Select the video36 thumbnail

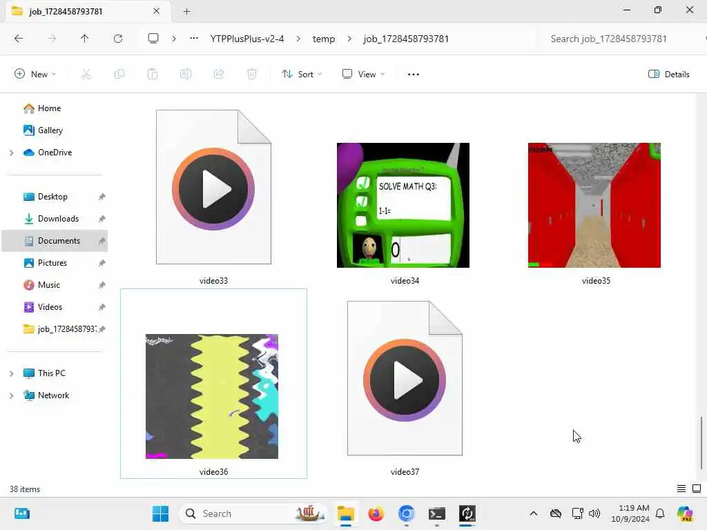click(x=212, y=397)
